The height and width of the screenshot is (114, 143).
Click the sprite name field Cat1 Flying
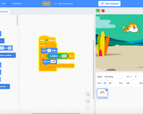(113, 77)
